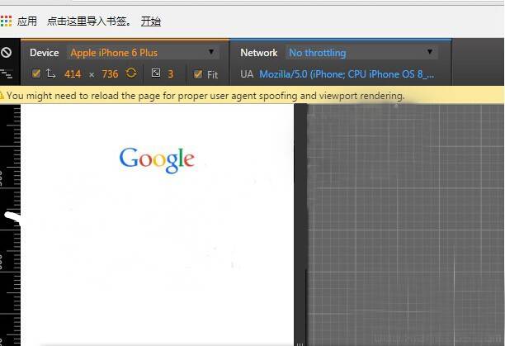Click the 点击这里导入书签 text
Image resolution: width=505 pixels, height=346 pixels.
click(90, 21)
